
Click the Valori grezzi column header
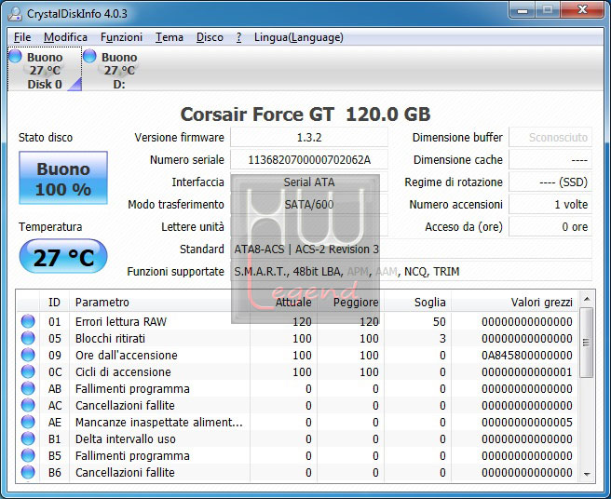pos(514,302)
